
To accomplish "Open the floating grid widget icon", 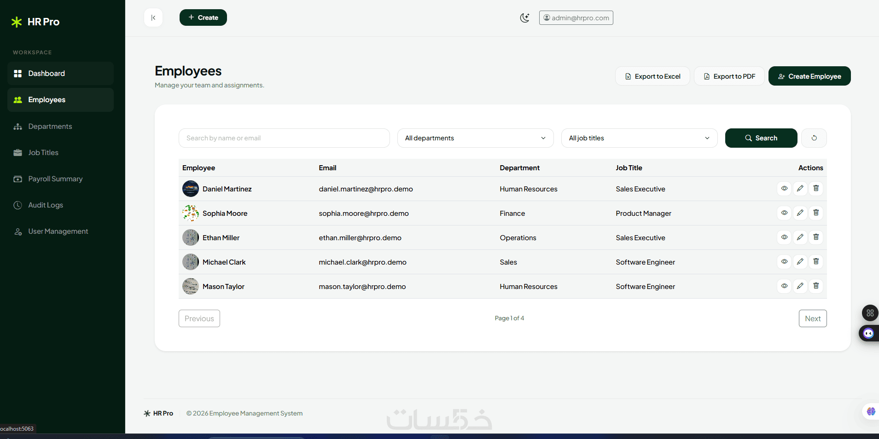I will [870, 313].
